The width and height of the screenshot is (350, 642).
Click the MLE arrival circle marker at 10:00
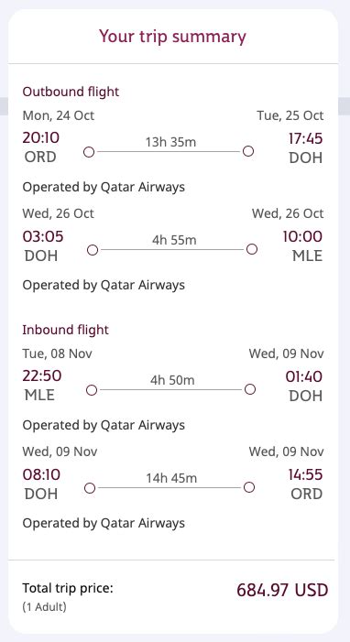(252, 249)
